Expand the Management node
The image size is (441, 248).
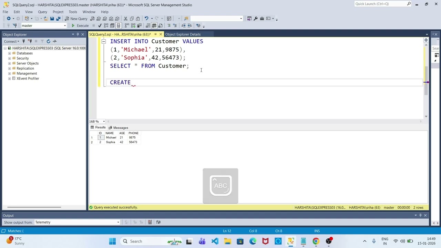10,73
